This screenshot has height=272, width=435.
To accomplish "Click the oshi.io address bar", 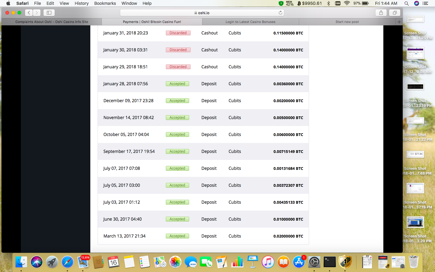I will click(x=202, y=13).
